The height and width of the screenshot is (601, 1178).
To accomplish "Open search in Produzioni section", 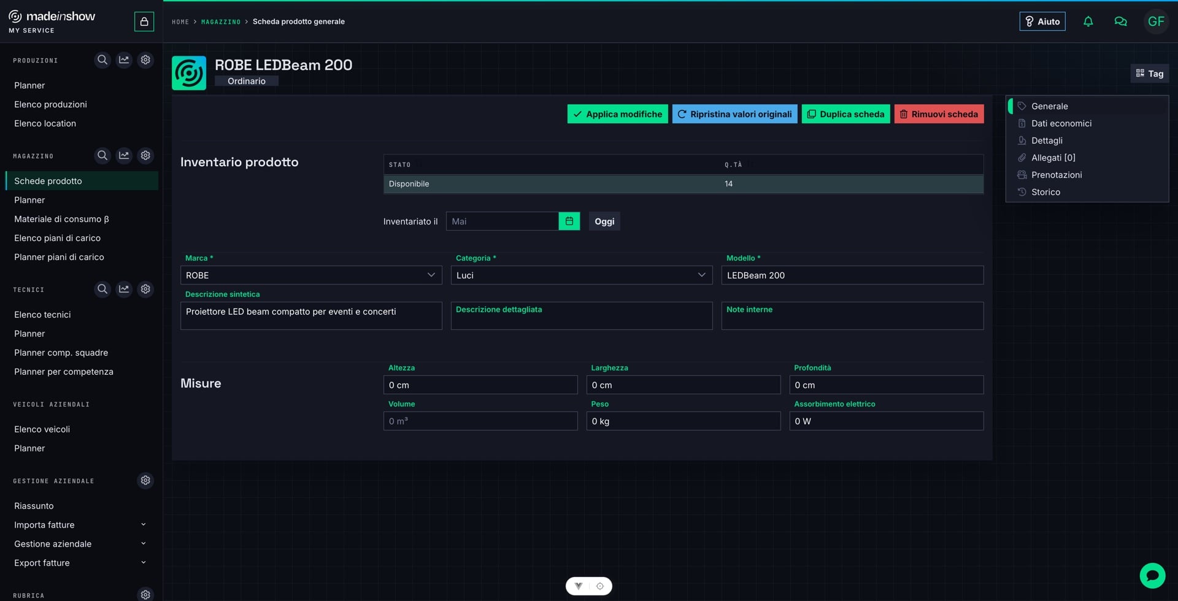I will tap(102, 60).
